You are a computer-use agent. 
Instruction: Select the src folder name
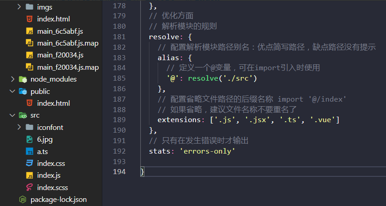35,115
